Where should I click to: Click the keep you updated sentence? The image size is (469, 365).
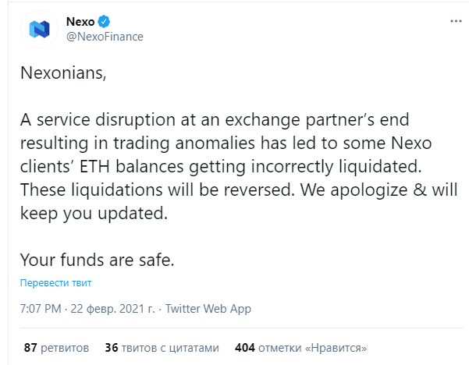(x=94, y=214)
